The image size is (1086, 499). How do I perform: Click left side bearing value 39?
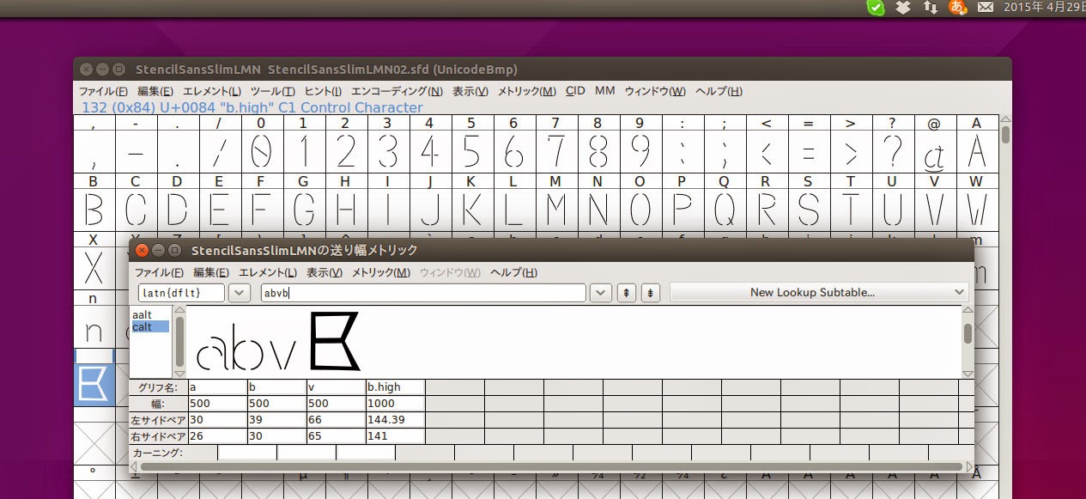coord(276,420)
